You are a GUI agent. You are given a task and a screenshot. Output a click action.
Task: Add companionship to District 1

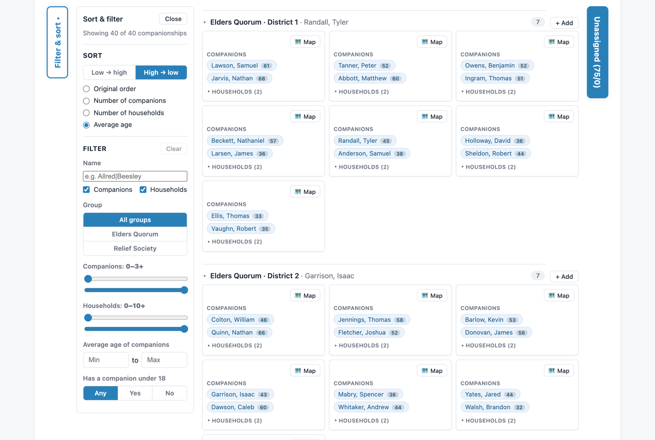[x=564, y=23]
